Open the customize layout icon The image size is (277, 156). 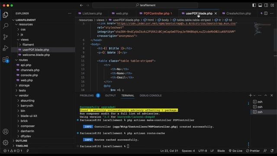(x=272, y=5)
